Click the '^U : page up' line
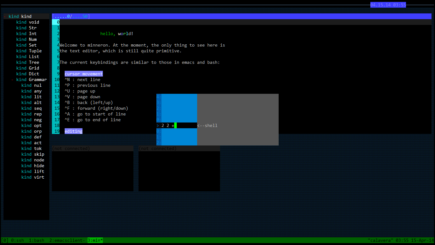 pyautogui.click(x=80, y=91)
